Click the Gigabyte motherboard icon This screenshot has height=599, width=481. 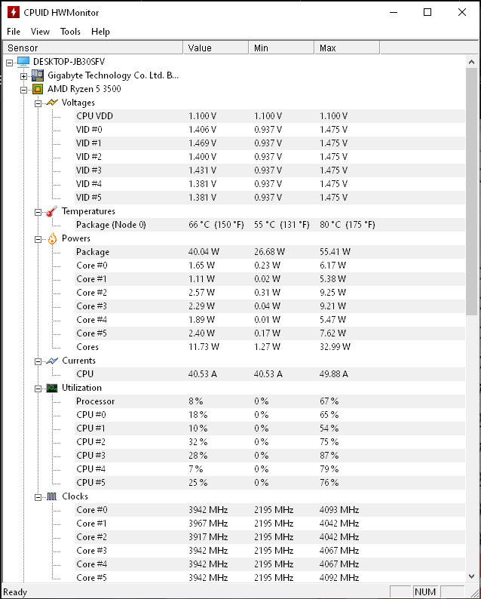pos(37,75)
